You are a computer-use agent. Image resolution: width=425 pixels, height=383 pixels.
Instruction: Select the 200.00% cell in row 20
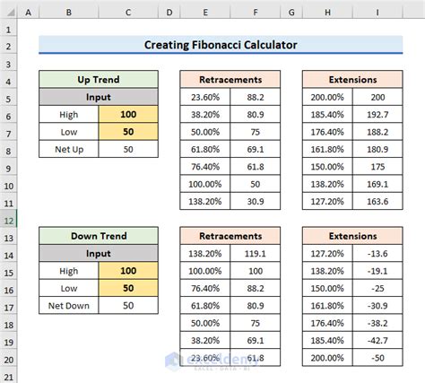pyautogui.click(x=327, y=358)
